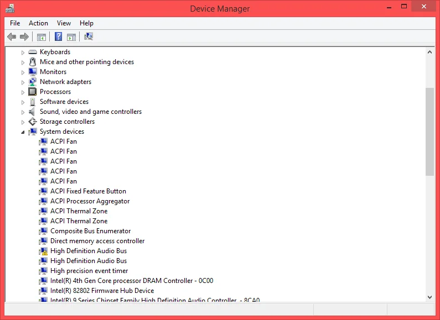Click the icon next to High precision event timer
This screenshot has height=320, width=440.
[x=43, y=271]
